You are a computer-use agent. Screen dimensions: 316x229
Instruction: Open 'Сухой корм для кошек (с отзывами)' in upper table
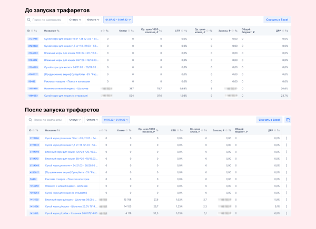pos(66,96)
